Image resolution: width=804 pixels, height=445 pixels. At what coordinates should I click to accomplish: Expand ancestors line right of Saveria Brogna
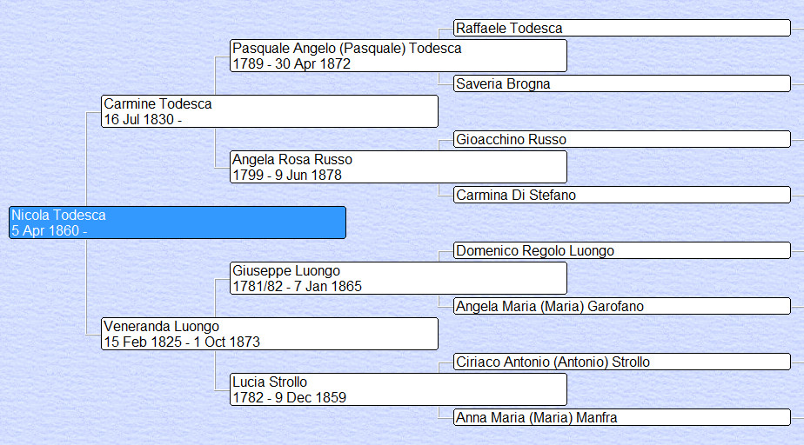click(797, 83)
